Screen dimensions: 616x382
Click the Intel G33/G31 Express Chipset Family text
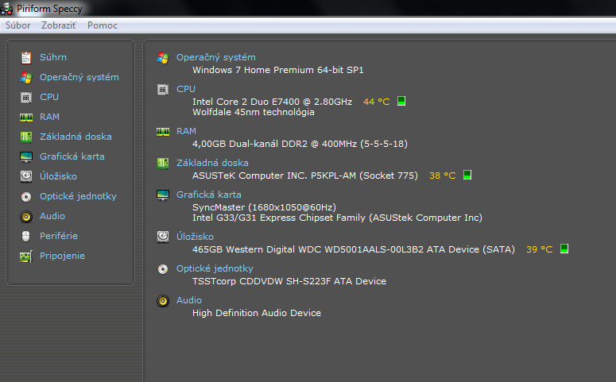(x=337, y=218)
